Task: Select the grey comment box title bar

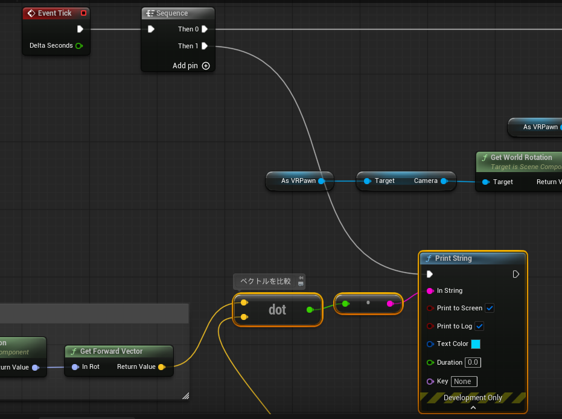Action: tap(94, 313)
